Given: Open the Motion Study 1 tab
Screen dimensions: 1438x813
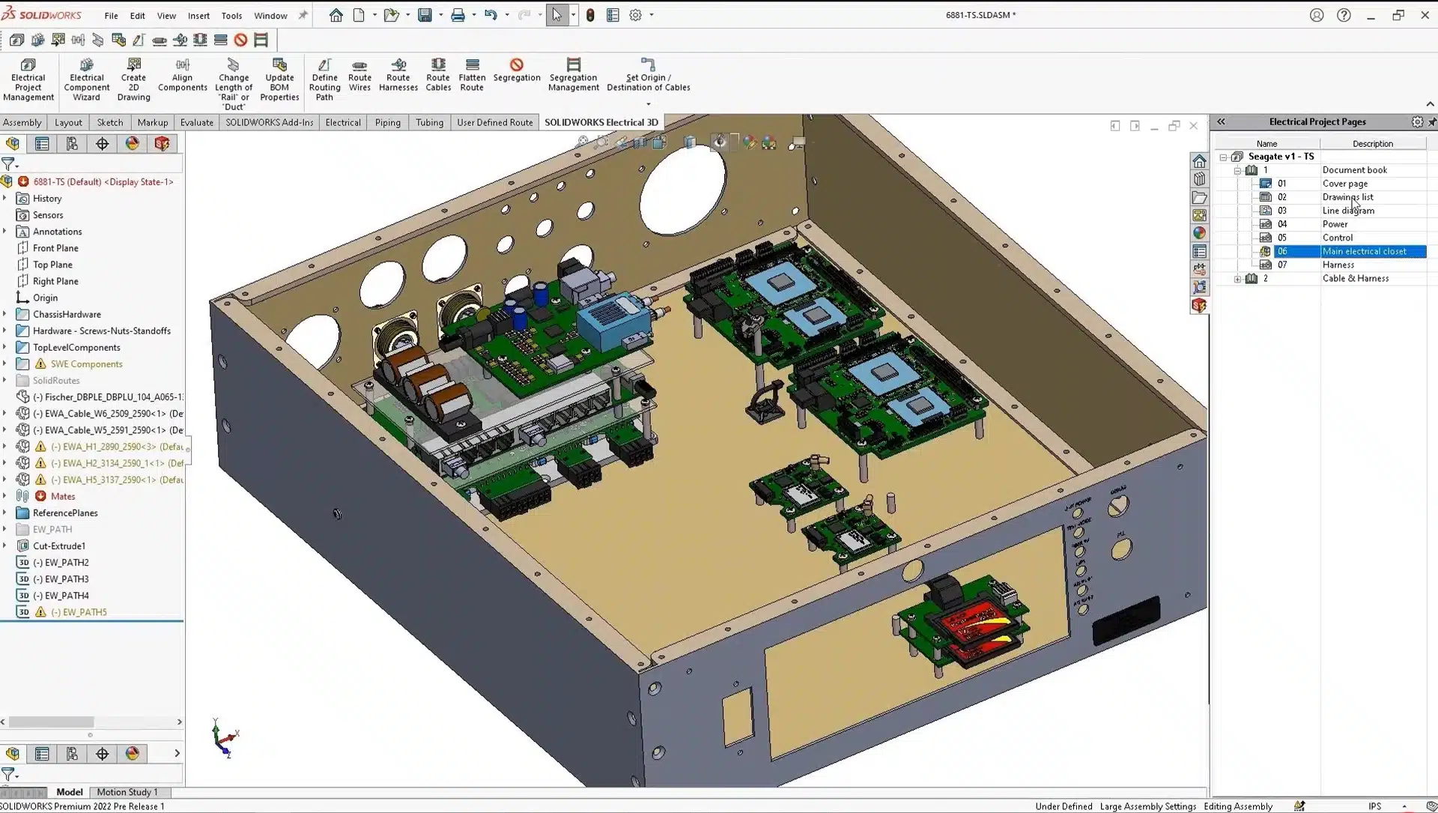Looking at the screenshot, I should pos(127,792).
